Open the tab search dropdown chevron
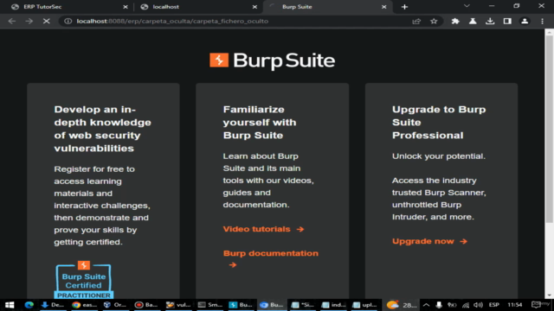This screenshot has width=554, height=311. pyautogui.click(x=467, y=6)
